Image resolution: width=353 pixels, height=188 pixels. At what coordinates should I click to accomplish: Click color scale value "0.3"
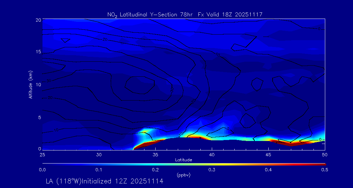[x=212, y=170]
